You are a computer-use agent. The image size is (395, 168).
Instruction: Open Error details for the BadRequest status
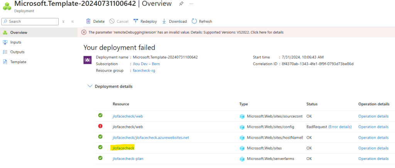point(340,127)
